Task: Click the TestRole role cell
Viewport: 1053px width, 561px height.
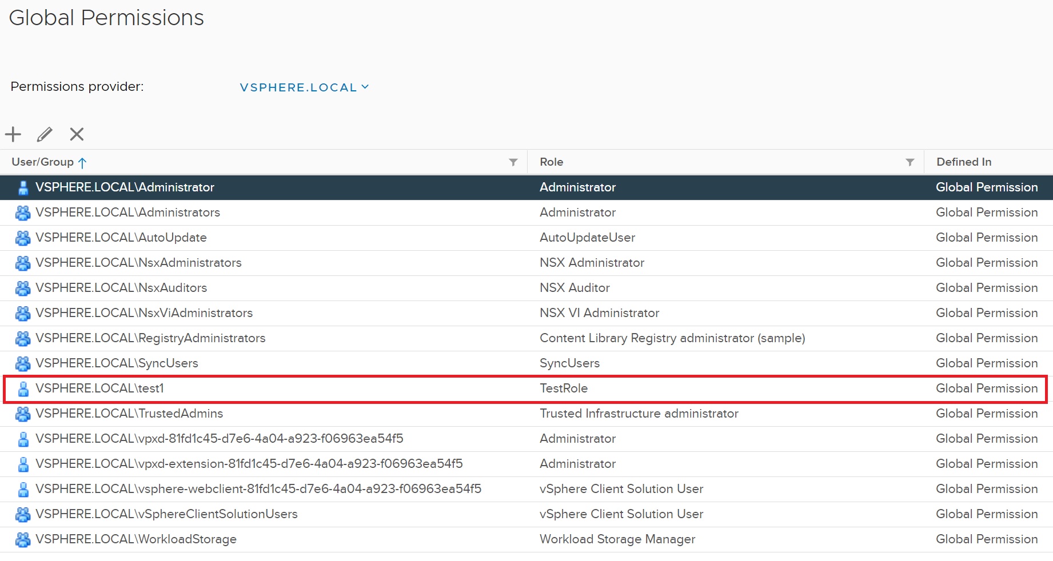Action: pos(564,388)
